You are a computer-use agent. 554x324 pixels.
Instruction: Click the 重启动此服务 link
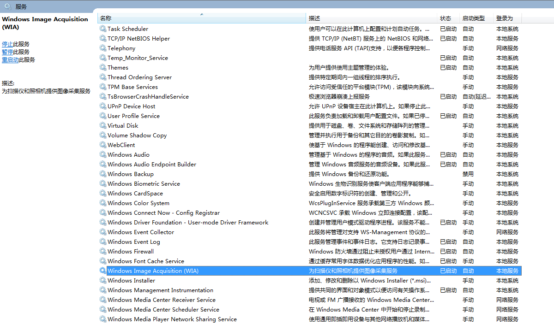(10, 59)
